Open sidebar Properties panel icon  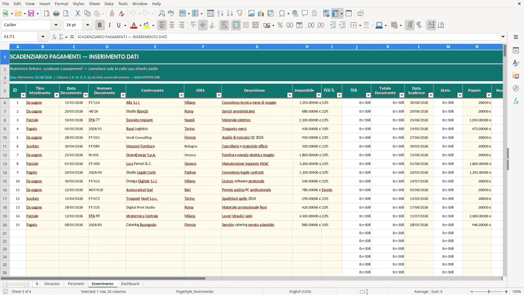click(516, 51)
